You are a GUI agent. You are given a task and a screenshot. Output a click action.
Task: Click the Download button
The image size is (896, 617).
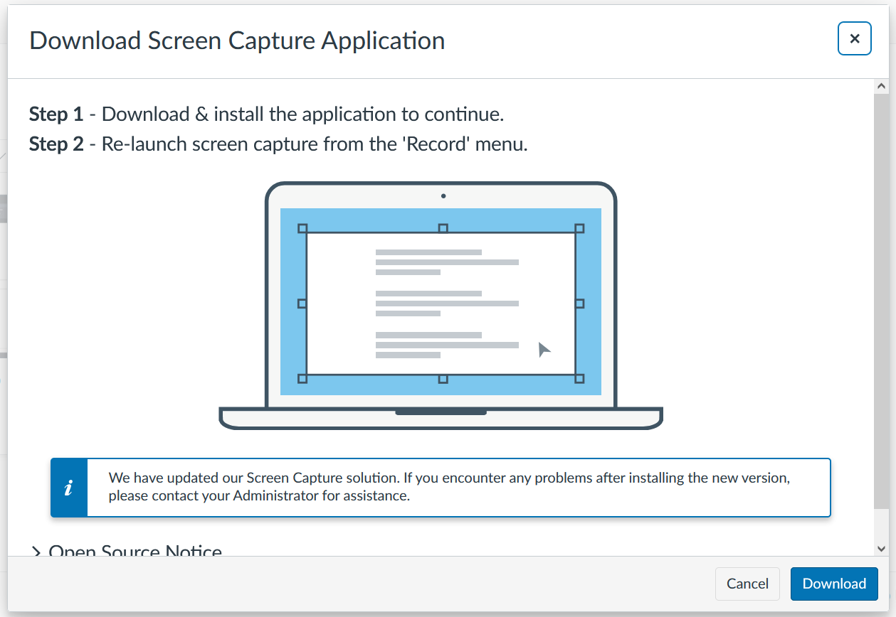click(x=833, y=583)
